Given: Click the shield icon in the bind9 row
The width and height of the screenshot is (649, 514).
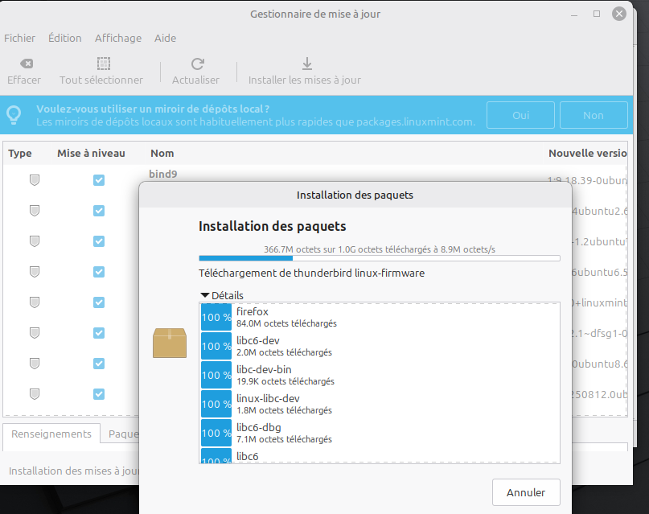Looking at the screenshot, I should 35,180.
